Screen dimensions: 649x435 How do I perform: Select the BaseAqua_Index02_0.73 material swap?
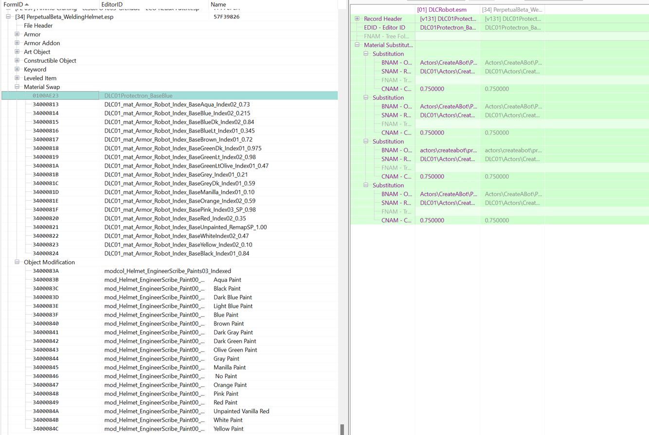click(x=169, y=104)
